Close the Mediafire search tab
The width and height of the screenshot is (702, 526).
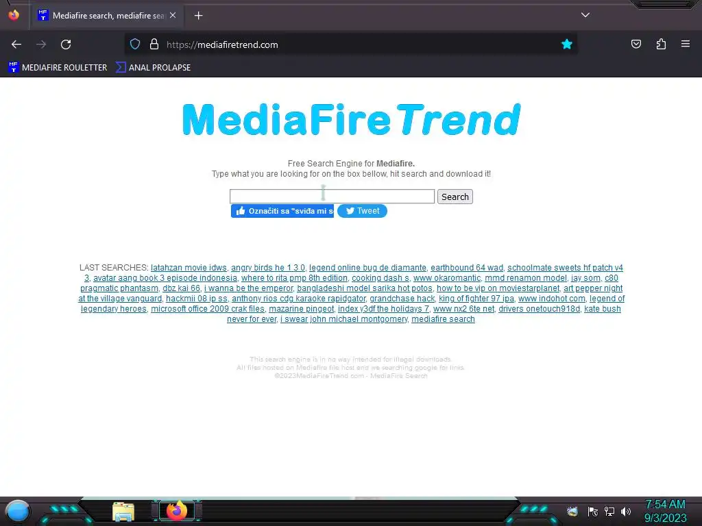(173, 16)
